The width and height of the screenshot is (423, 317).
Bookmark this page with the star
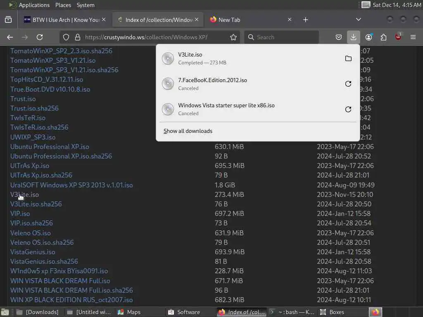pyautogui.click(x=233, y=37)
